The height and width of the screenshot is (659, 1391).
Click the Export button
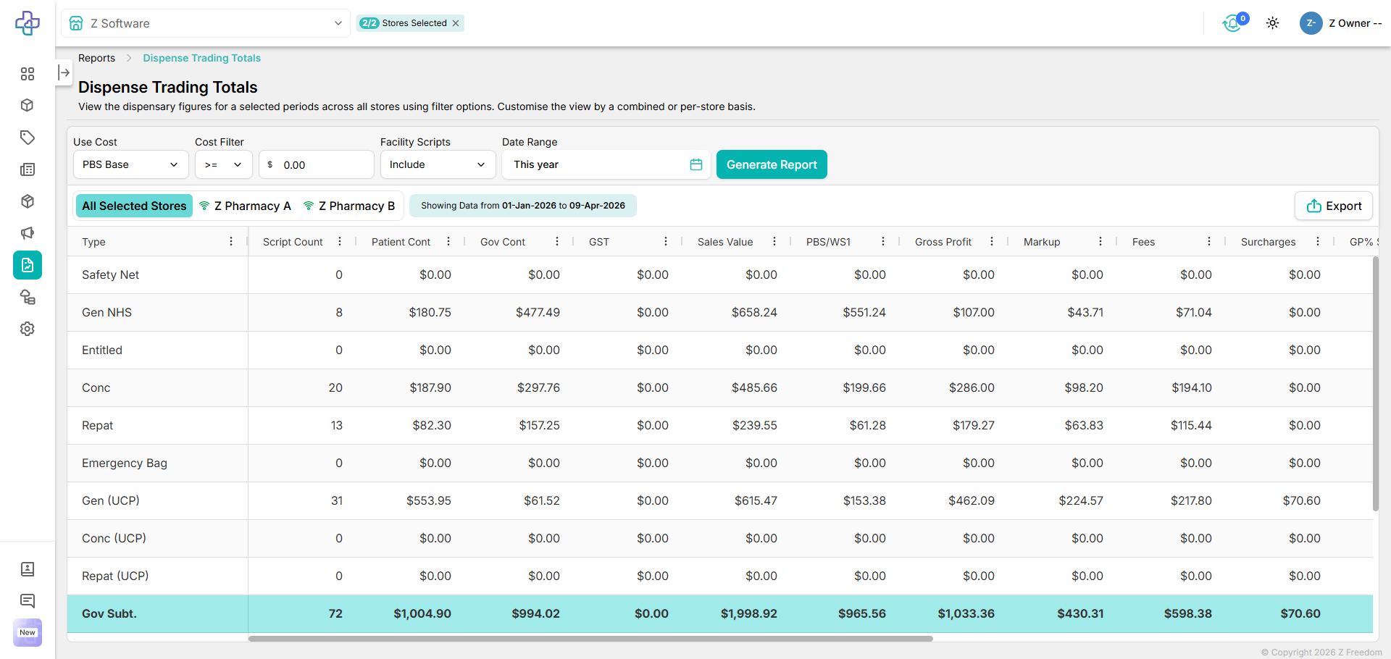coord(1333,206)
